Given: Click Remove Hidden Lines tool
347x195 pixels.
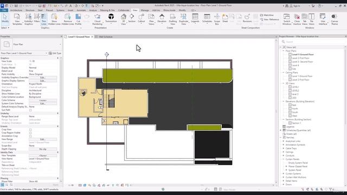Looking at the screenshot, I should point(68,19).
